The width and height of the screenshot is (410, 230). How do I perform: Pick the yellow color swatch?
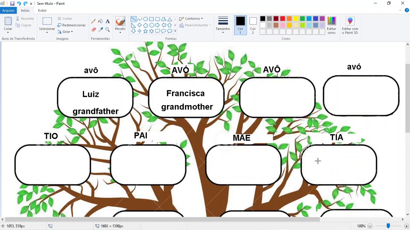click(296, 19)
